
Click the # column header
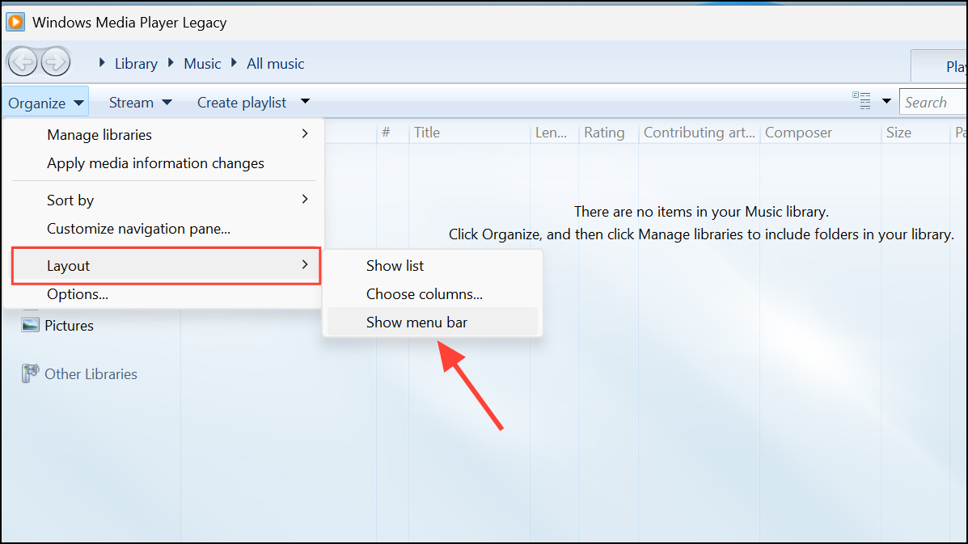[x=393, y=133]
